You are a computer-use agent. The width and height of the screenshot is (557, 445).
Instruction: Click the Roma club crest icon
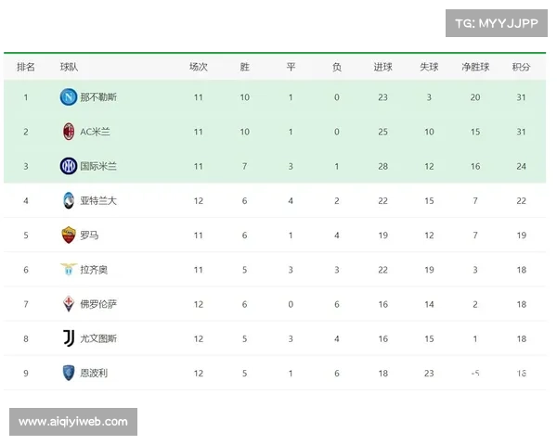point(68,235)
